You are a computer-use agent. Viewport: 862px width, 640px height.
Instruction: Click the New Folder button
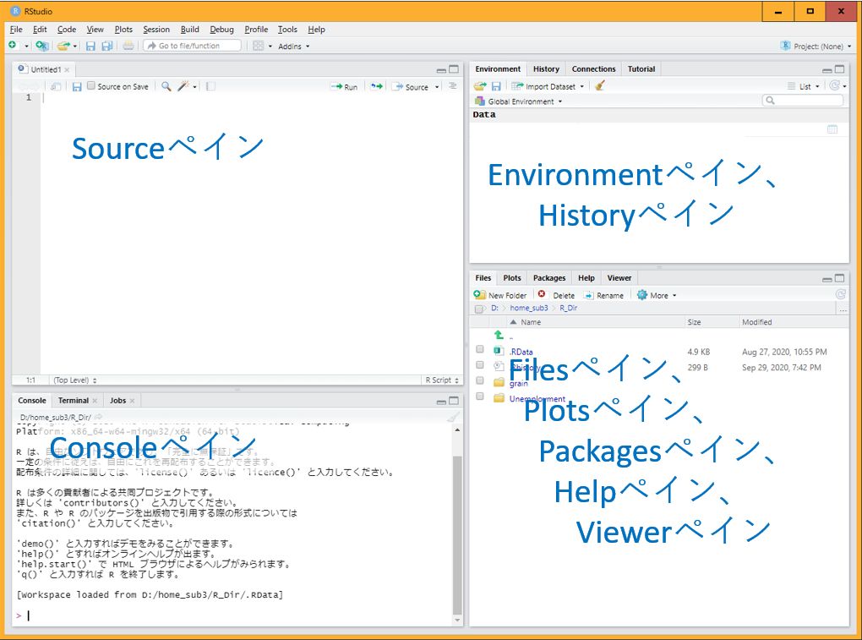click(x=500, y=295)
